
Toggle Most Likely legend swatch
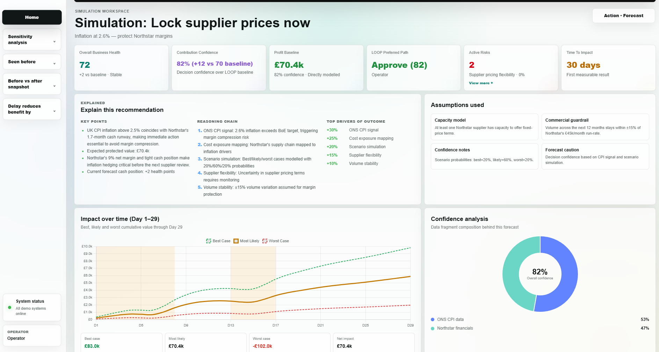click(236, 241)
